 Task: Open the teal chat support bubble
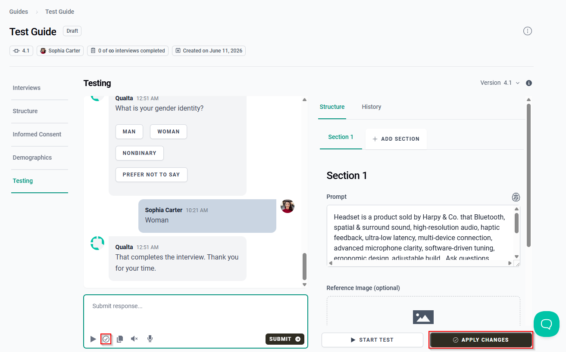point(547,324)
